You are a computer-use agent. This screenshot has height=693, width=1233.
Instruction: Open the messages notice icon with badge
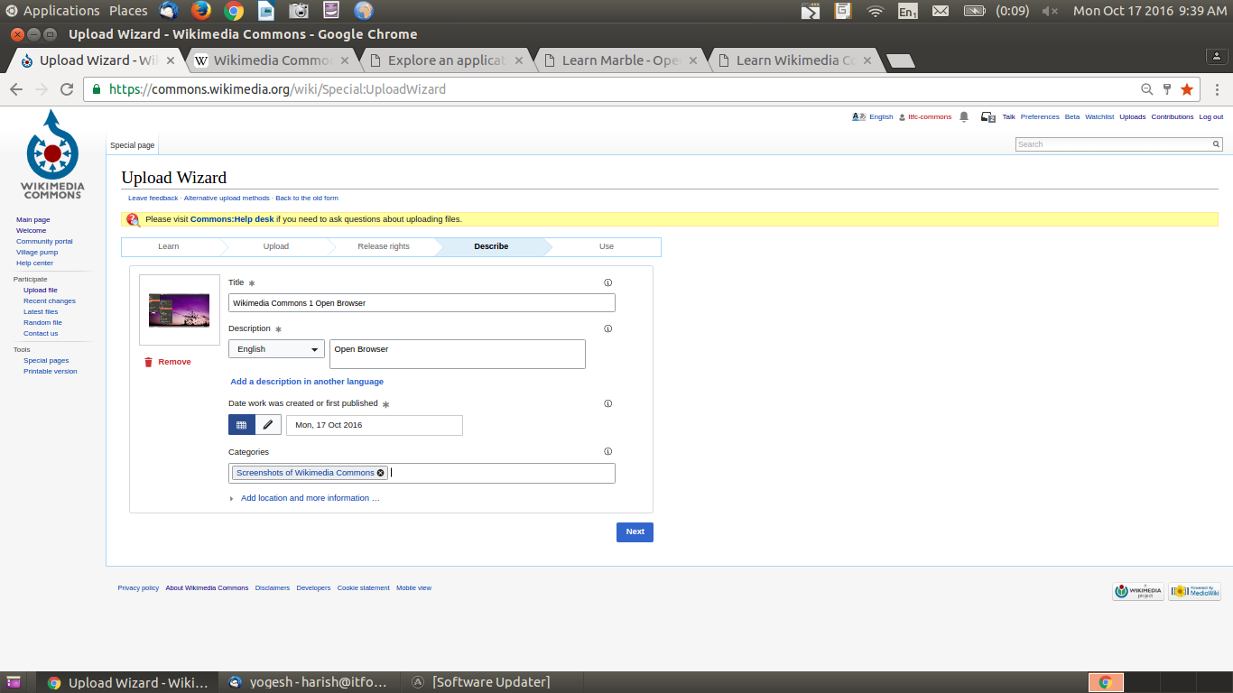(x=987, y=117)
